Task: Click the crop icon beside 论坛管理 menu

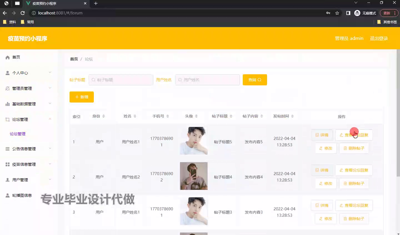Action: point(7,119)
